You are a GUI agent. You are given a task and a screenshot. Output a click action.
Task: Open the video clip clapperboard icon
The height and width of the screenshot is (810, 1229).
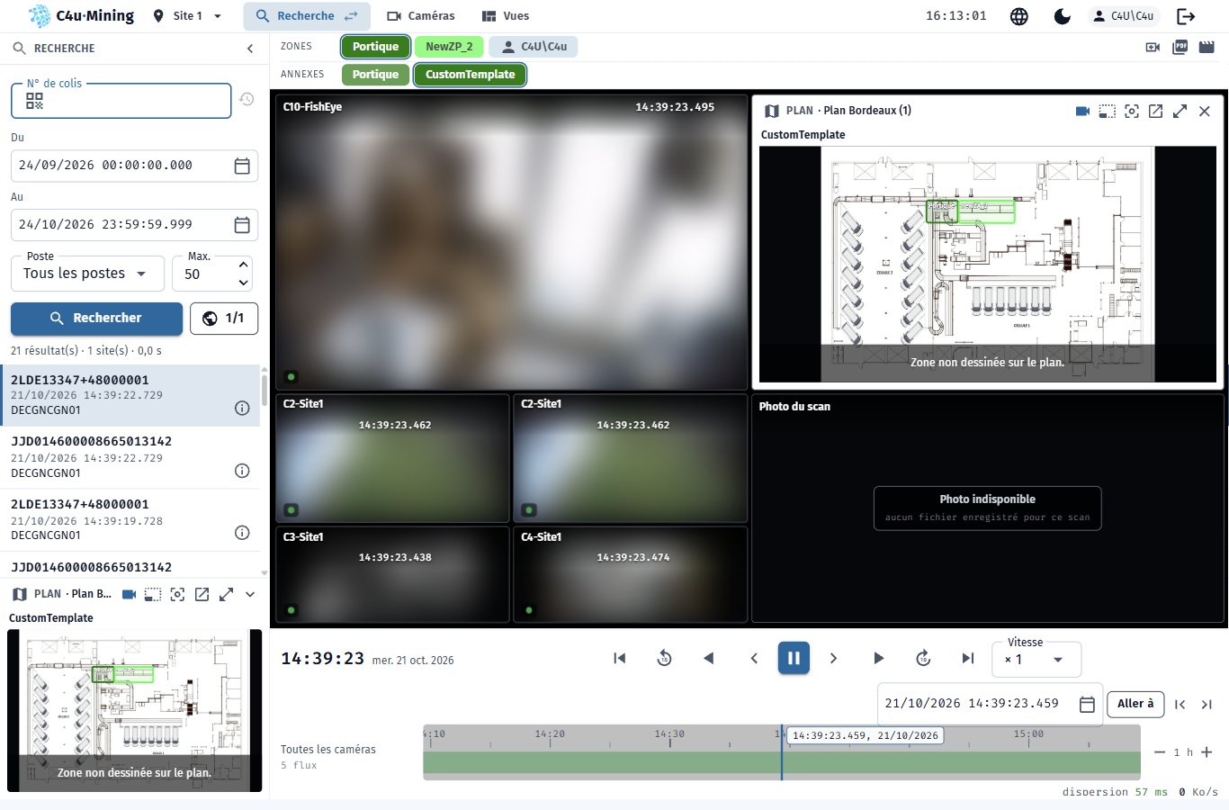pyautogui.click(x=1207, y=47)
